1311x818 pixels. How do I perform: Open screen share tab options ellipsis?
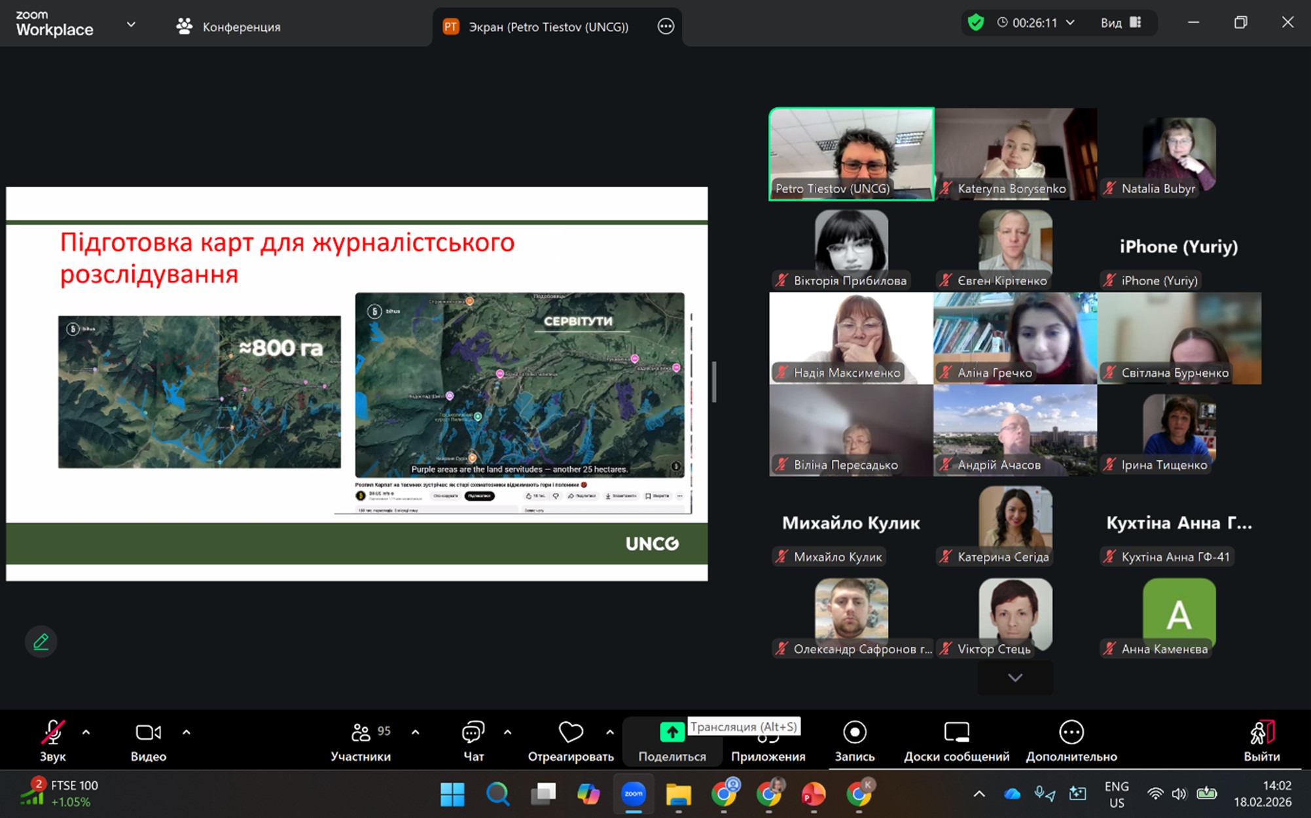coord(666,26)
